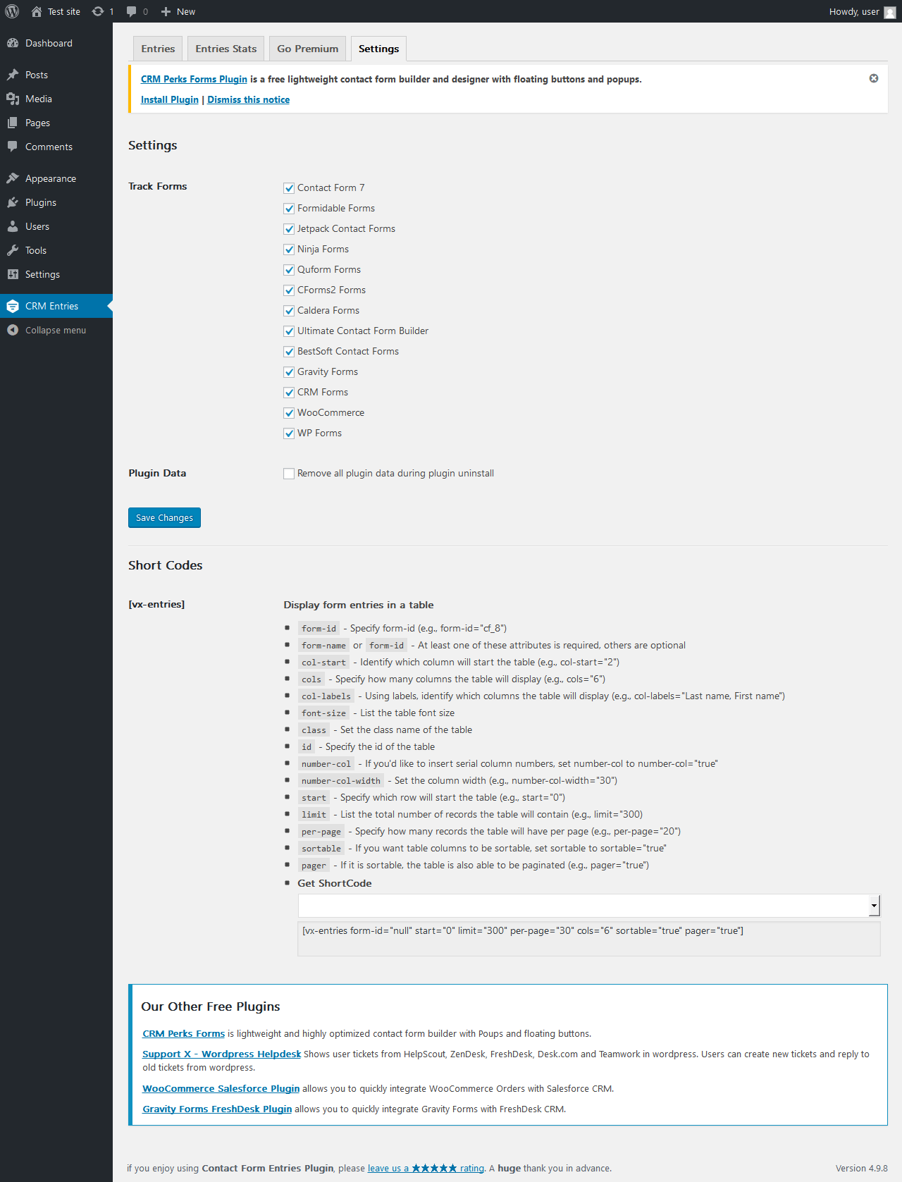Click the Dashboard gauge icon
Viewport: 902px width, 1182px height.
pos(13,43)
